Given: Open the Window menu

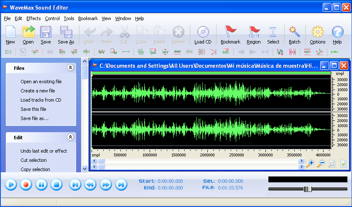Looking at the screenshot, I should point(123,18).
